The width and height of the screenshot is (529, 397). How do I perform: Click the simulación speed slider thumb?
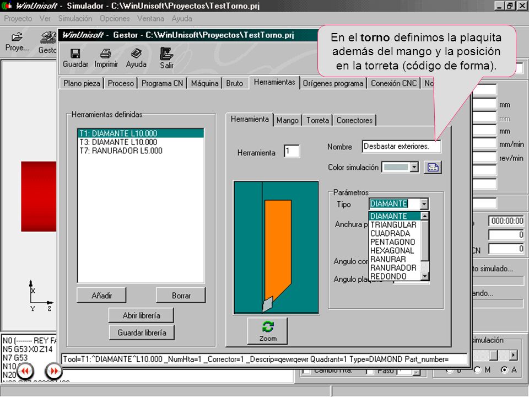[494, 355]
